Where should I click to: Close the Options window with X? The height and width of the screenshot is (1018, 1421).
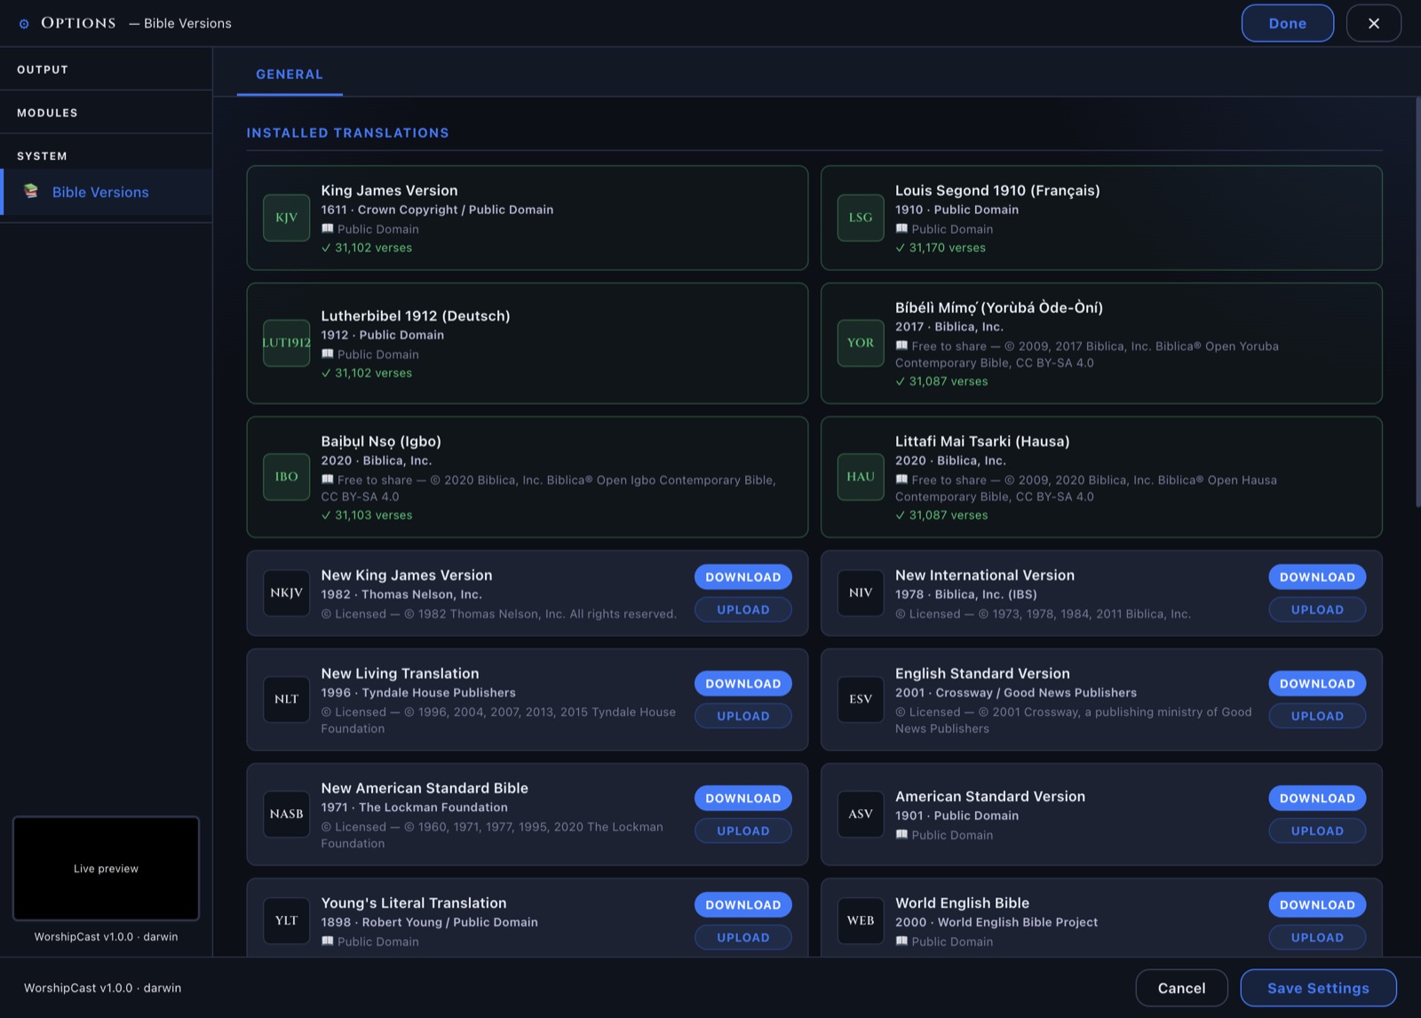click(x=1374, y=23)
